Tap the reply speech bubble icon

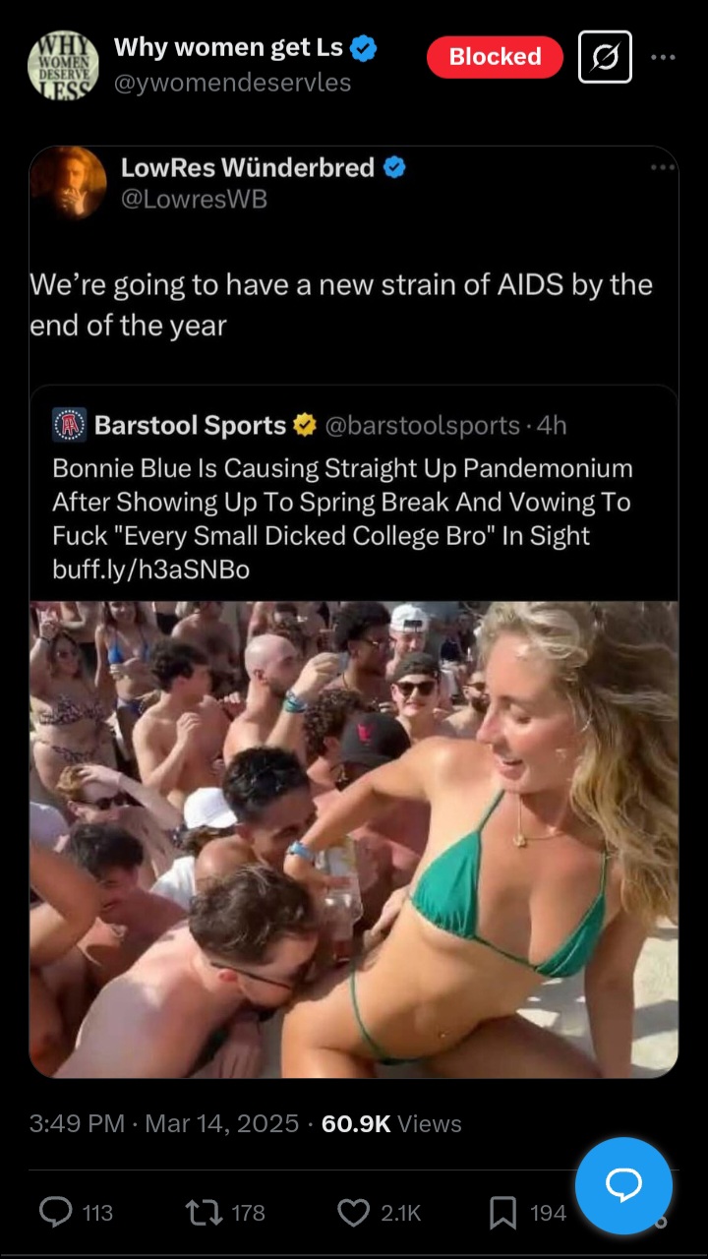pos(56,1213)
